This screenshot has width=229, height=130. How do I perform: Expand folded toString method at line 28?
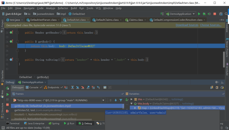[17, 60]
